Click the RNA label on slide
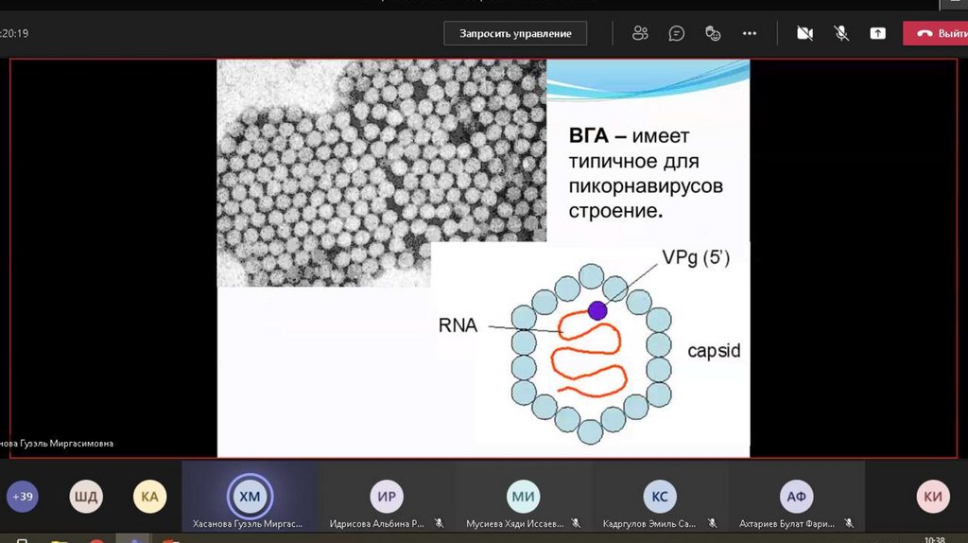 [x=458, y=324]
